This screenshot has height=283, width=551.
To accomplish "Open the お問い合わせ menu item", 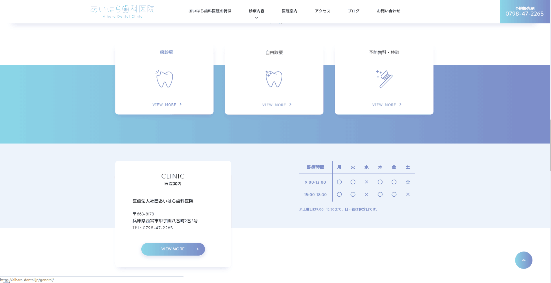I will [x=389, y=11].
